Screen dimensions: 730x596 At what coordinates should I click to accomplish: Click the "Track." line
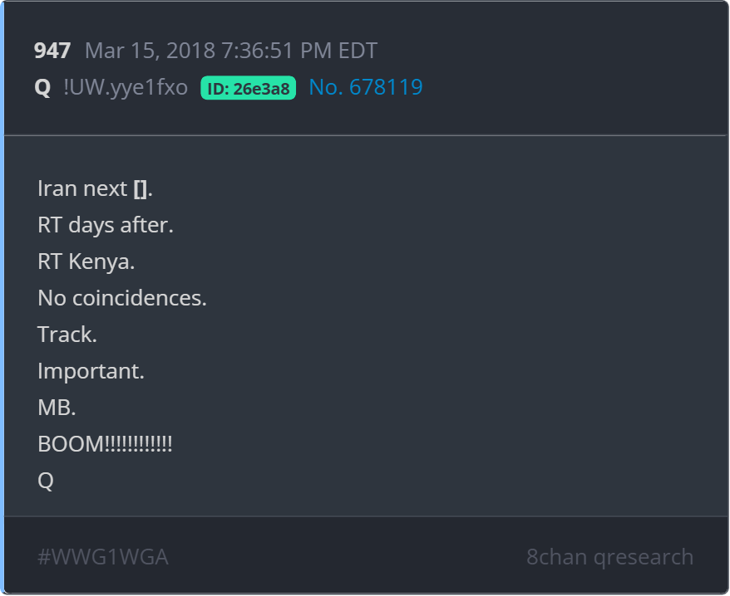point(67,335)
